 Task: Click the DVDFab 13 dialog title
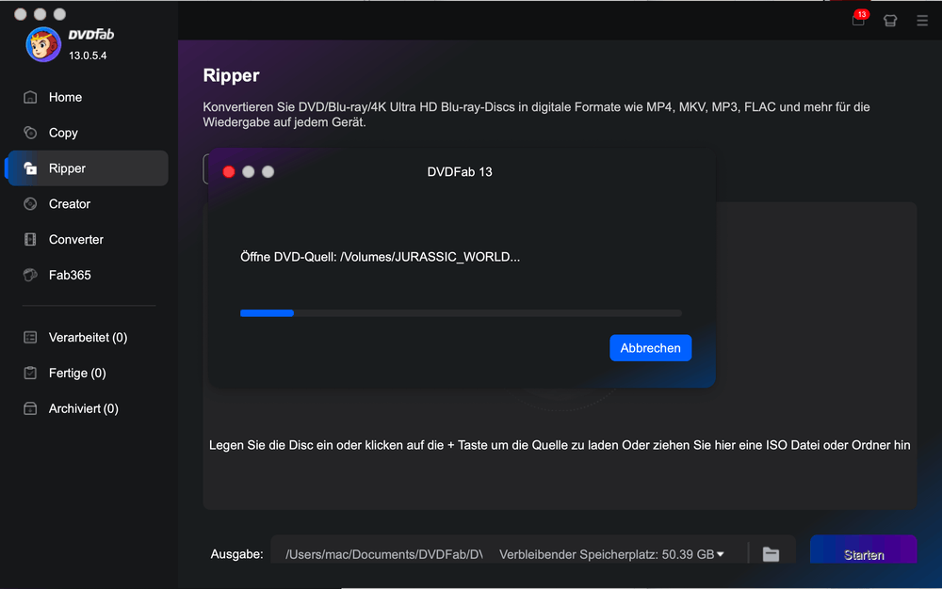460,172
